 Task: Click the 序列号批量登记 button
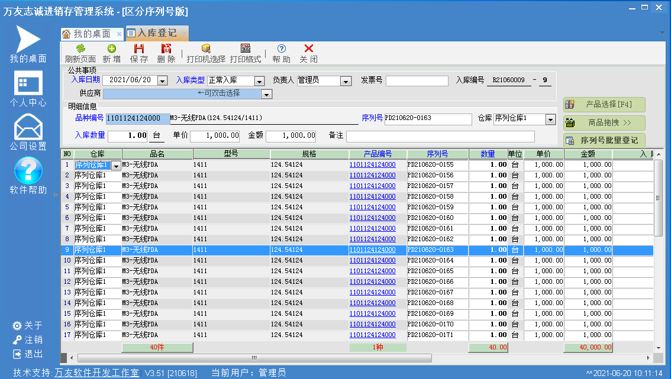(604, 141)
